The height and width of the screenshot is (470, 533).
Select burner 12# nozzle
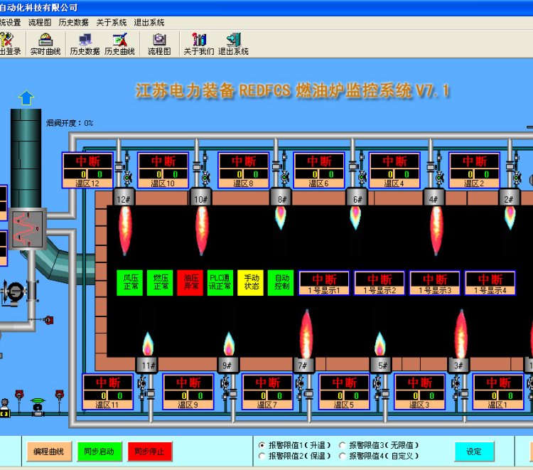(x=124, y=197)
